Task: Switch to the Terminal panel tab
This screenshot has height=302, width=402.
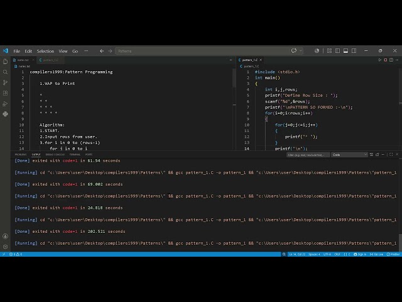Action: pyautogui.click(x=75, y=155)
